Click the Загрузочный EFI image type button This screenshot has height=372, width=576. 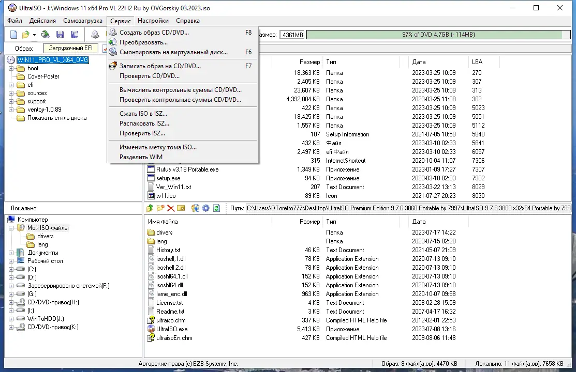pos(70,48)
